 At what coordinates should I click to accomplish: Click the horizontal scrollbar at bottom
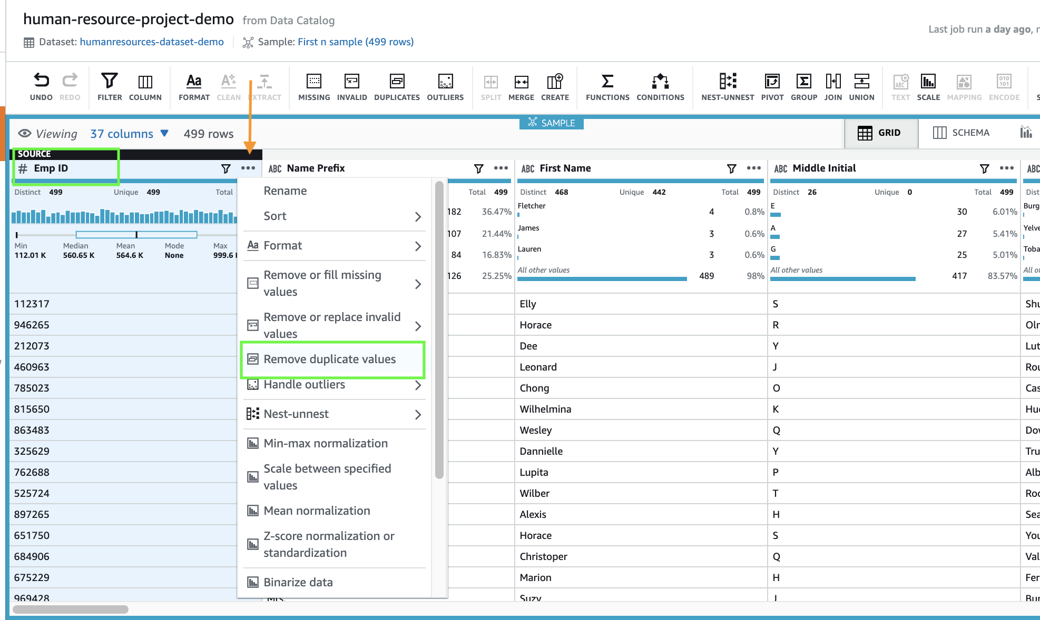pos(71,609)
